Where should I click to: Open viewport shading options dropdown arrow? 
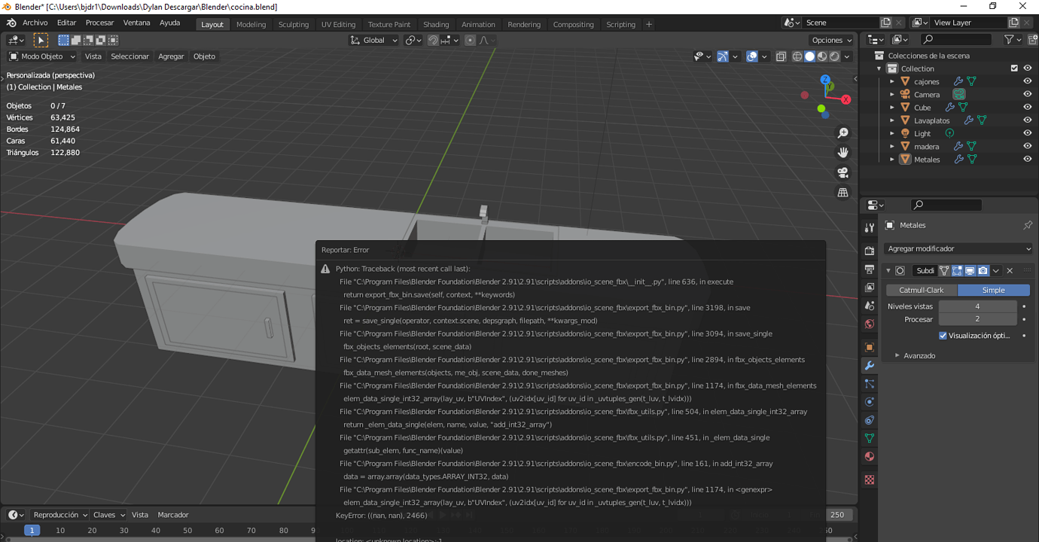[x=847, y=56]
